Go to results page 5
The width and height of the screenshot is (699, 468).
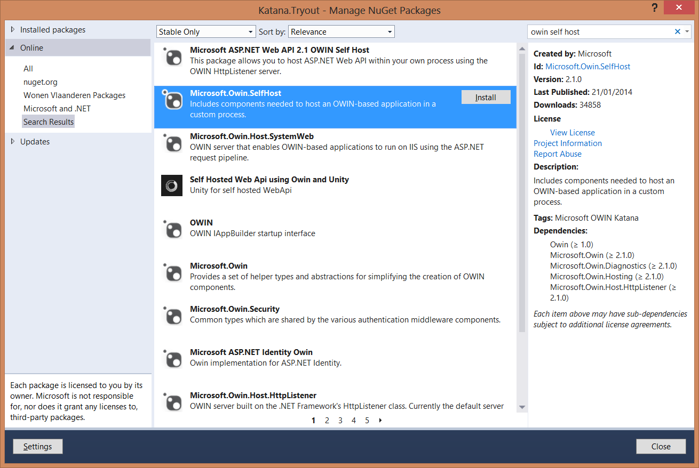pos(367,420)
